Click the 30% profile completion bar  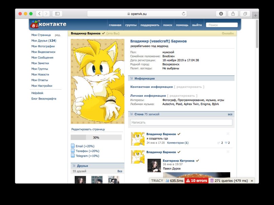[96, 137]
